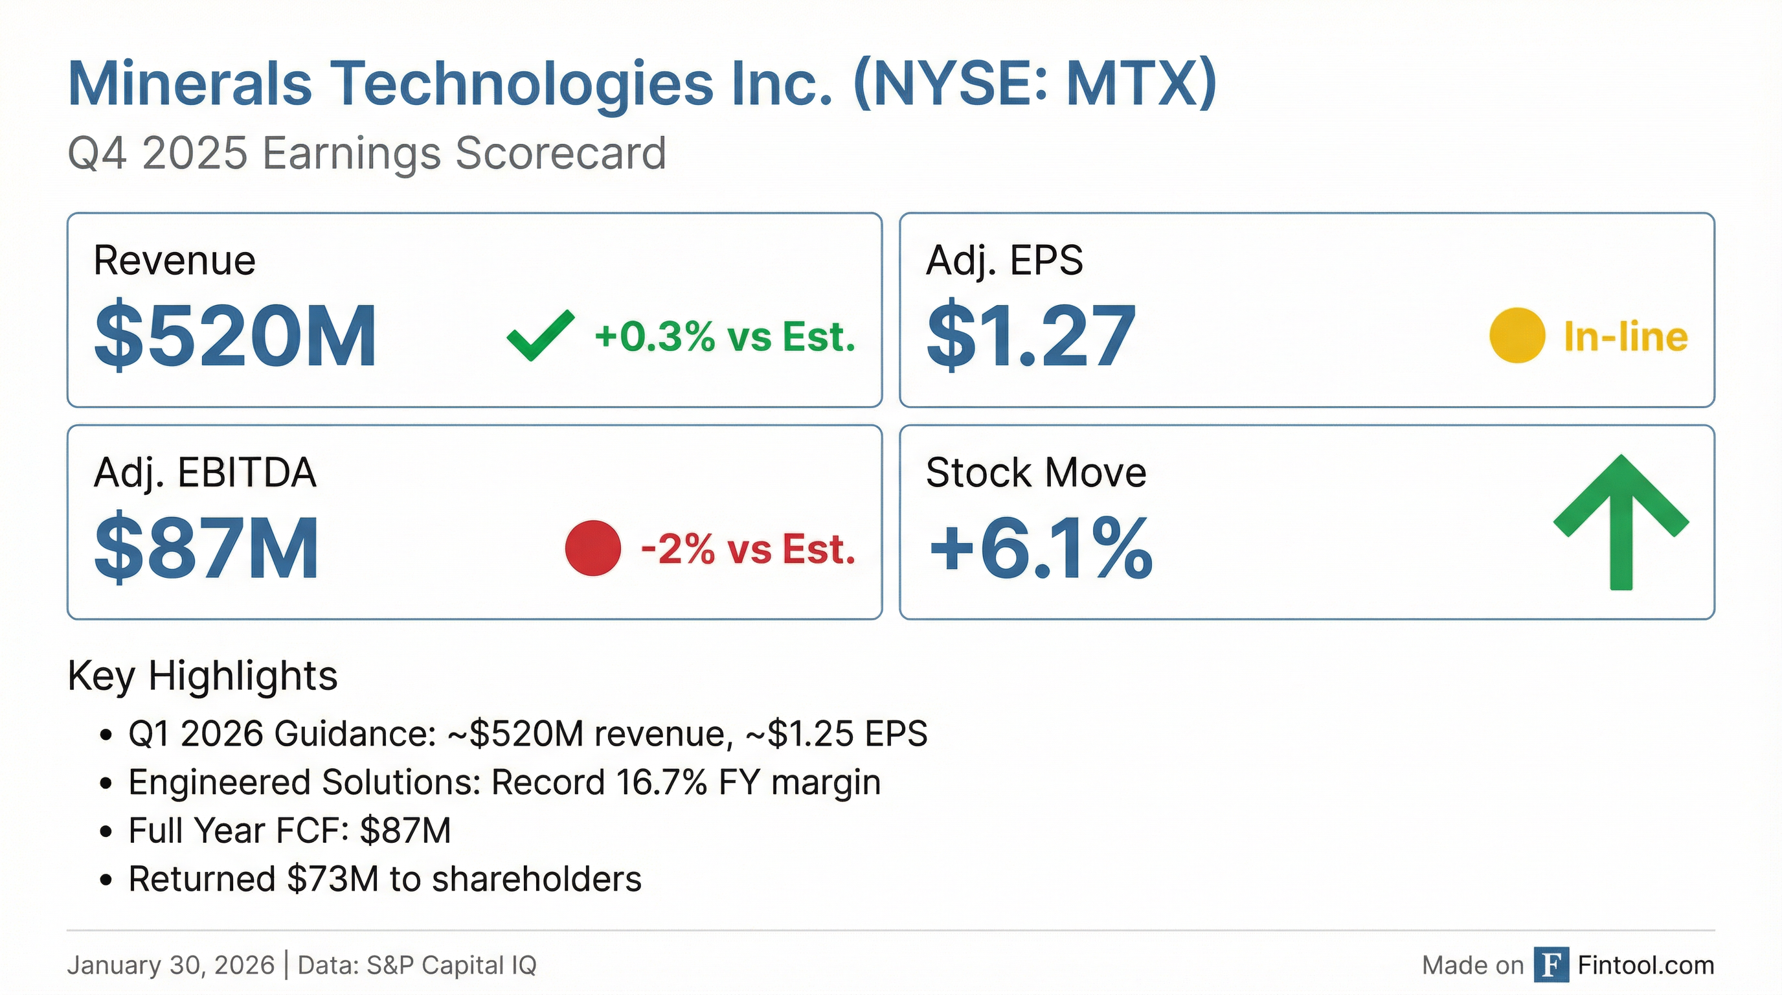Click the yellow In-line status dot
This screenshot has width=1782, height=995.
tap(1517, 336)
